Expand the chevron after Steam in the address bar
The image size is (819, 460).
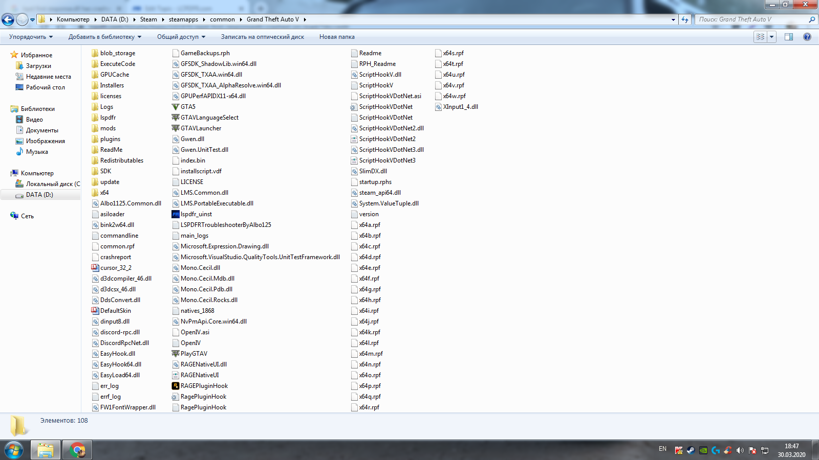[163, 19]
